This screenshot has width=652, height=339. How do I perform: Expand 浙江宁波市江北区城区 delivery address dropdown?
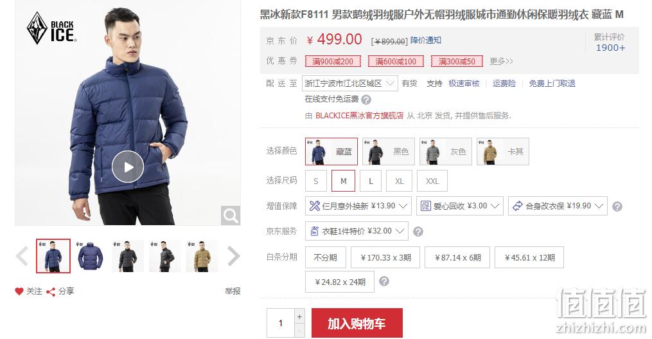click(349, 83)
